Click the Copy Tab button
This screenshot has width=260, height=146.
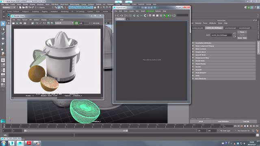(246, 122)
